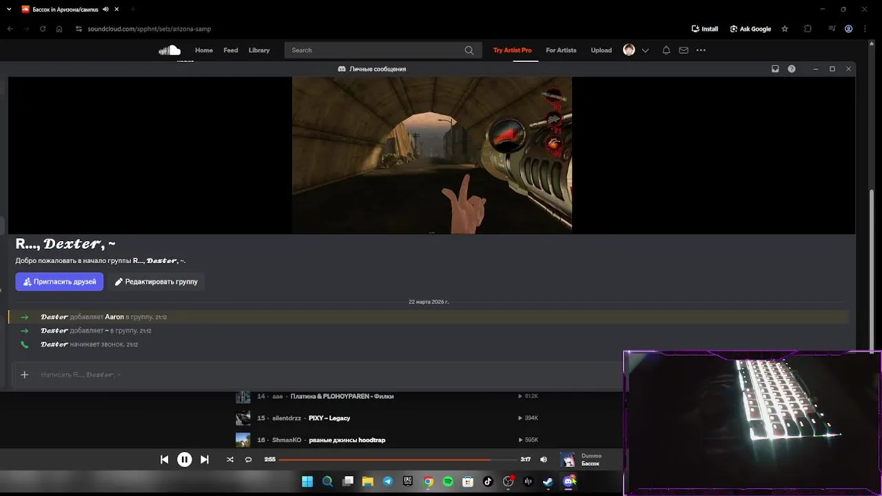Viewport: 882px width, 496px height.
Task: Click Upload in SoundCloud header
Action: coord(601,50)
